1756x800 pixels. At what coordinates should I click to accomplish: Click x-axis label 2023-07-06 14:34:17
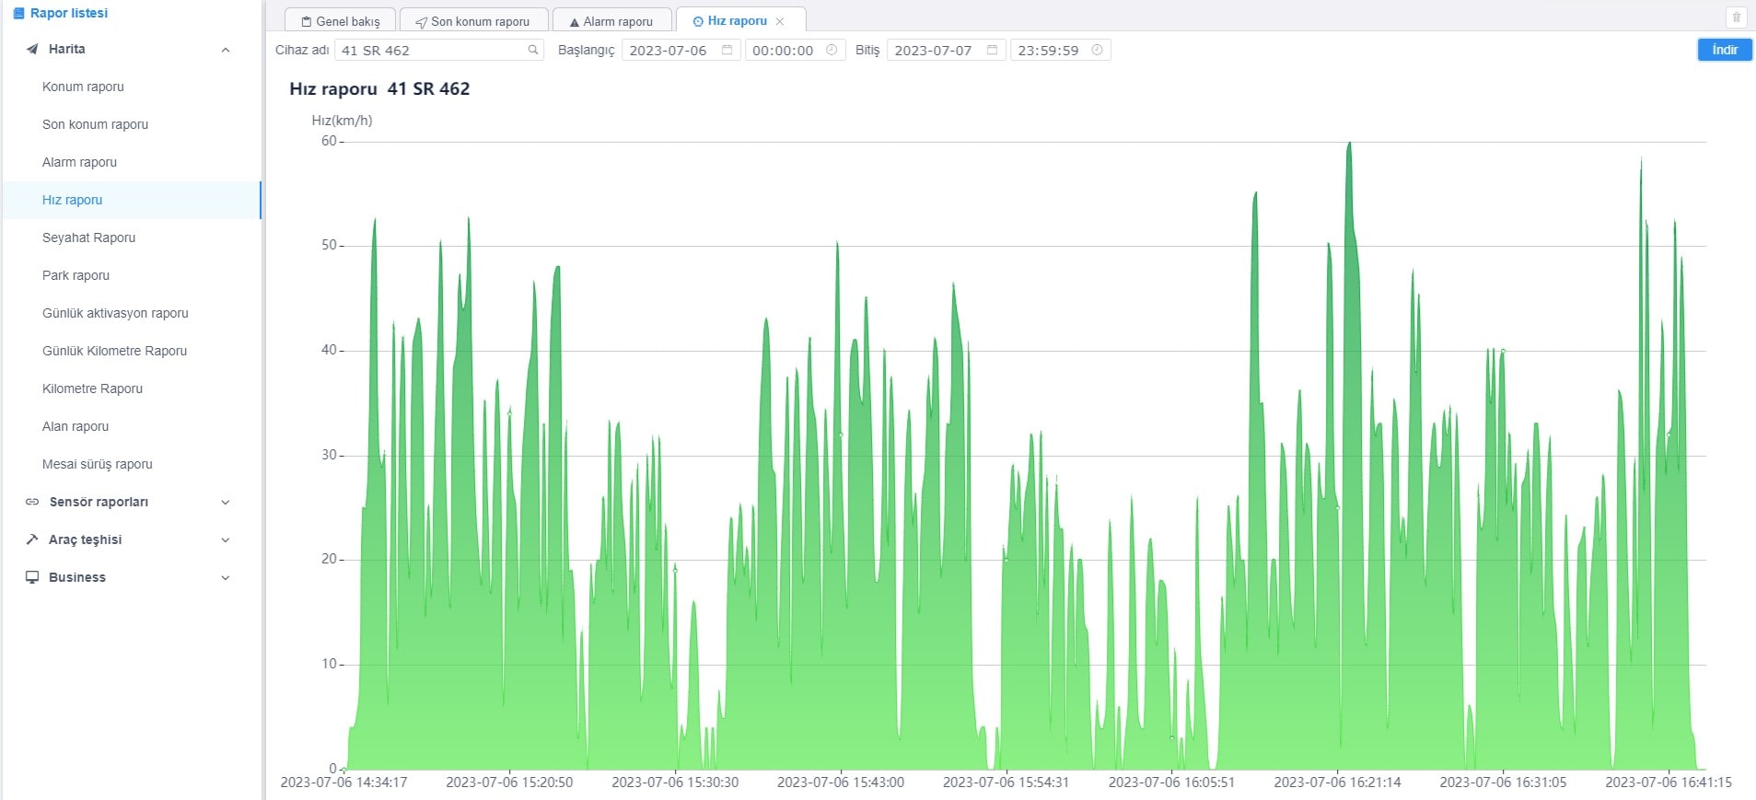coord(343,783)
